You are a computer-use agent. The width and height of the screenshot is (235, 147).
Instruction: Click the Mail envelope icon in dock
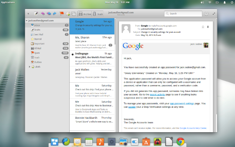(77, 141)
